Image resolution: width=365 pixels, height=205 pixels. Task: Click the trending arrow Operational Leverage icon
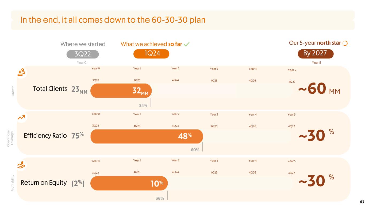click(x=21, y=117)
